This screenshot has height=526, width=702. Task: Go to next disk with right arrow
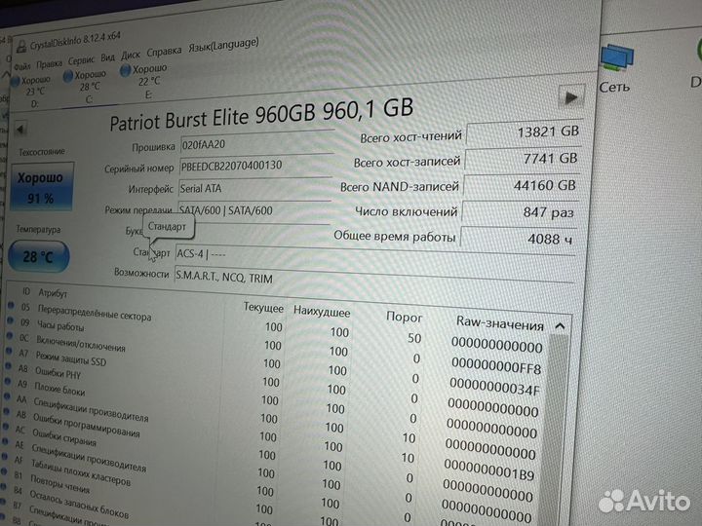(x=571, y=97)
